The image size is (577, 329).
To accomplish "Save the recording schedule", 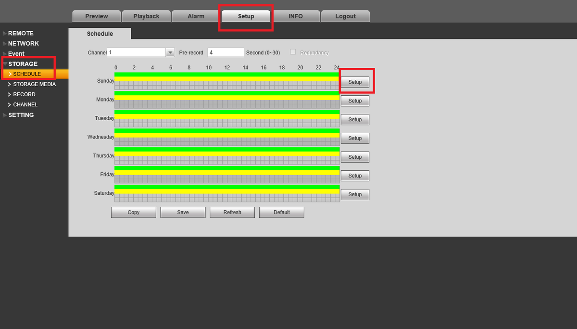I will click(183, 212).
